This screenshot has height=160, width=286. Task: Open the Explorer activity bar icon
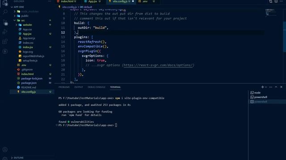pyautogui.click(x=5, y=3)
